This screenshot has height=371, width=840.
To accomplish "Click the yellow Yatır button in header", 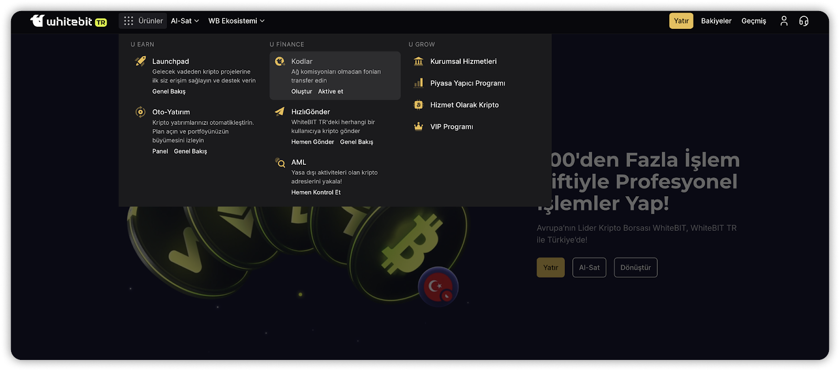I will 681,21.
